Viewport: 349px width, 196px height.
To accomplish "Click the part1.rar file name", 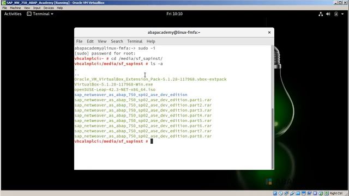I will (143, 100).
